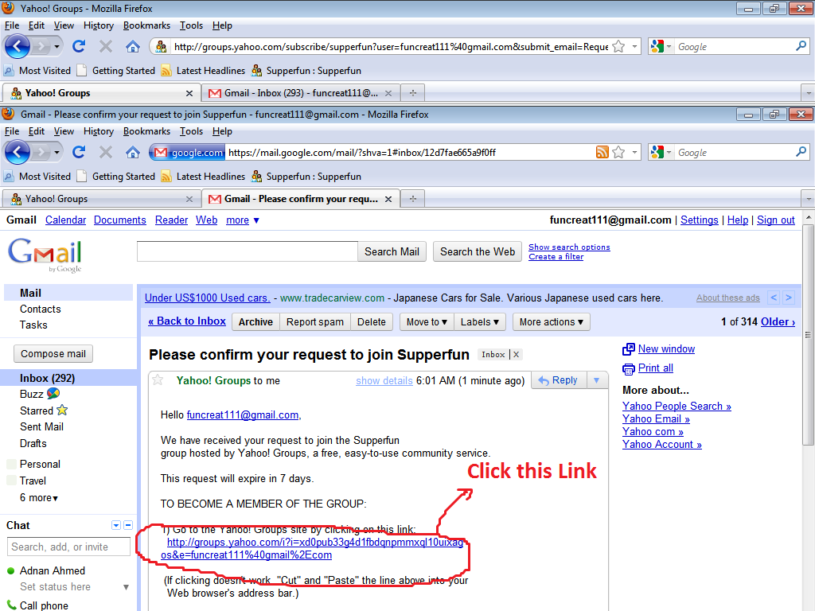Viewport: 815px width, 611px height.
Task: Click show details link
Action: coord(384,380)
